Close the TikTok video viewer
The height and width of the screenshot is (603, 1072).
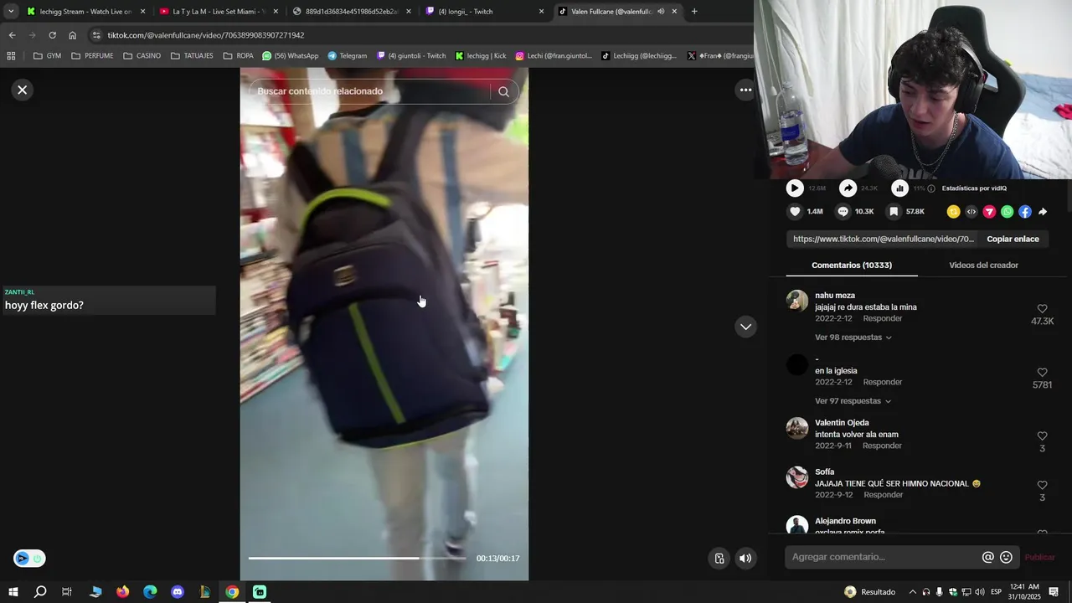tap(23, 90)
